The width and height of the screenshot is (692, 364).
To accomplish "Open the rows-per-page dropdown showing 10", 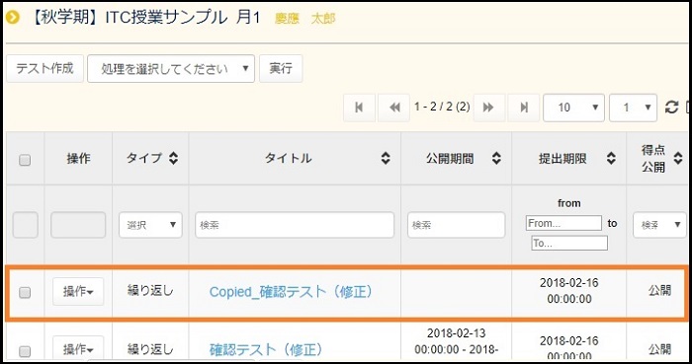I will pyautogui.click(x=573, y=108).
